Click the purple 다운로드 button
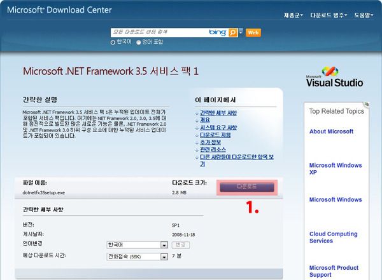 (x=247, y=187)
